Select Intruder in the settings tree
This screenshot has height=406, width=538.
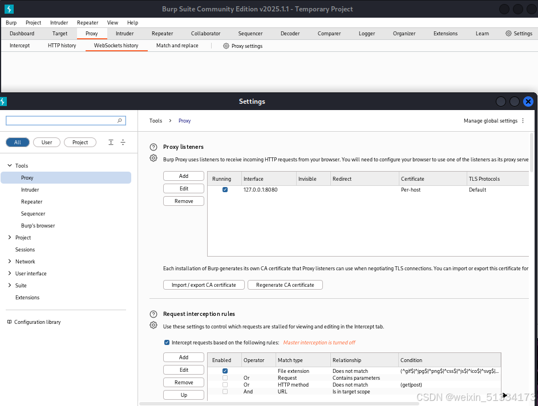pos(30,190)
